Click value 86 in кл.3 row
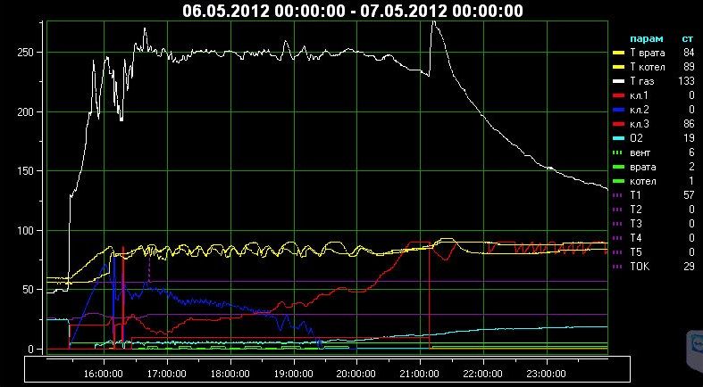Image resolution: width=703 pixels, height=387 pixels. 689,124
